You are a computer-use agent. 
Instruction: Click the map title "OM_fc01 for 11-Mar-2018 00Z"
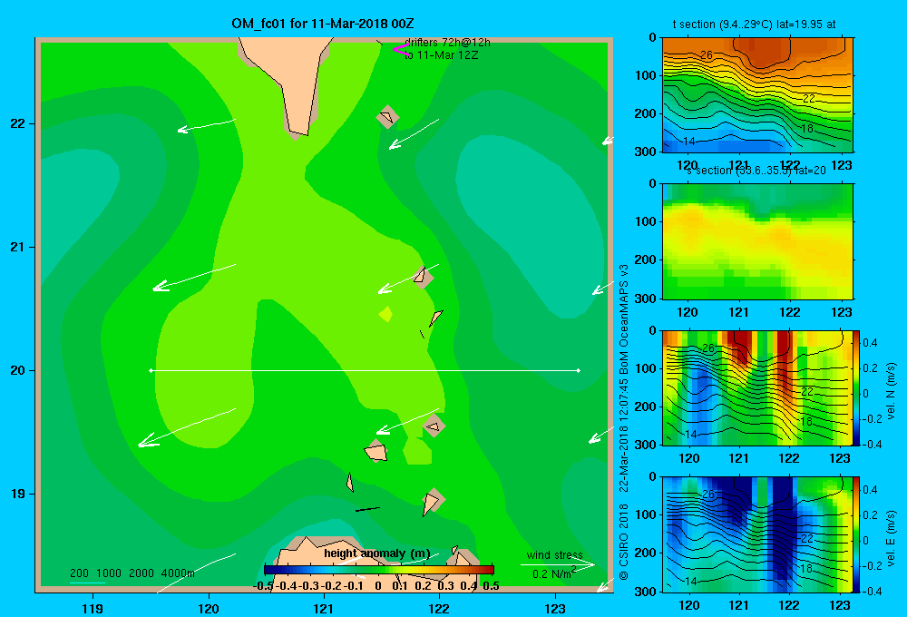click(x=323, y=24)
